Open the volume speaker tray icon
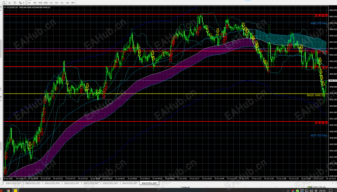Screen dimensions: 337x192 pos(311,191)
